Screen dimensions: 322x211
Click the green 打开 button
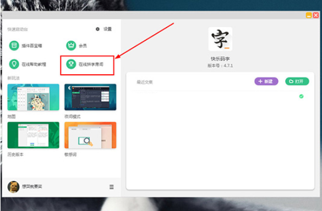click(x=297, y=81)
